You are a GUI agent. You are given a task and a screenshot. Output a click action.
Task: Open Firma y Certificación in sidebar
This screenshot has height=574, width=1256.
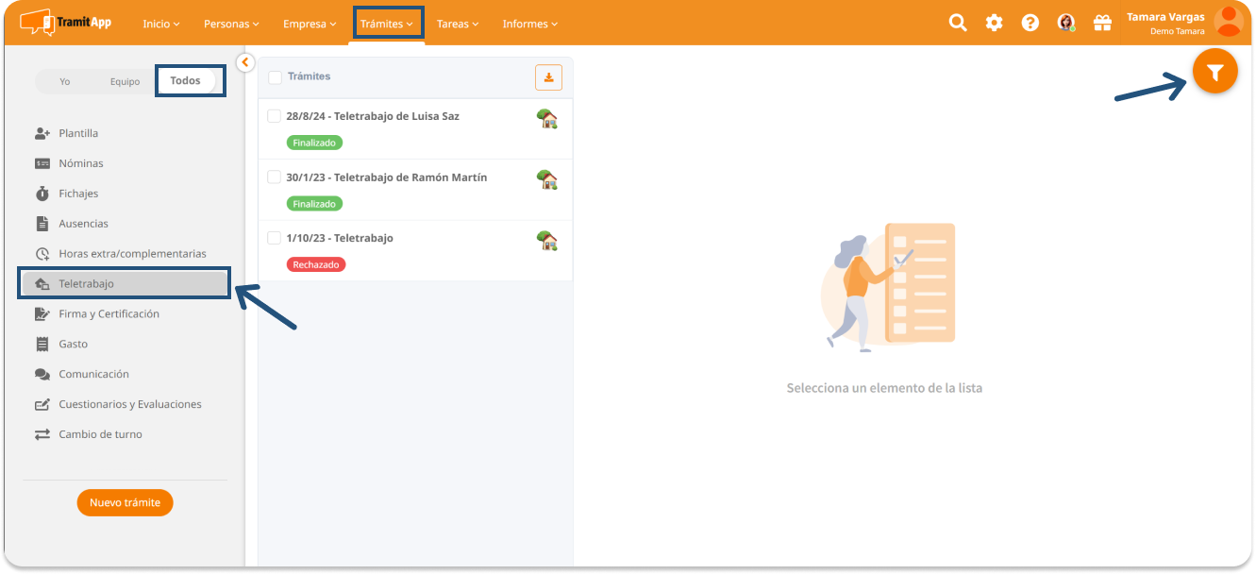click(109, 313)
